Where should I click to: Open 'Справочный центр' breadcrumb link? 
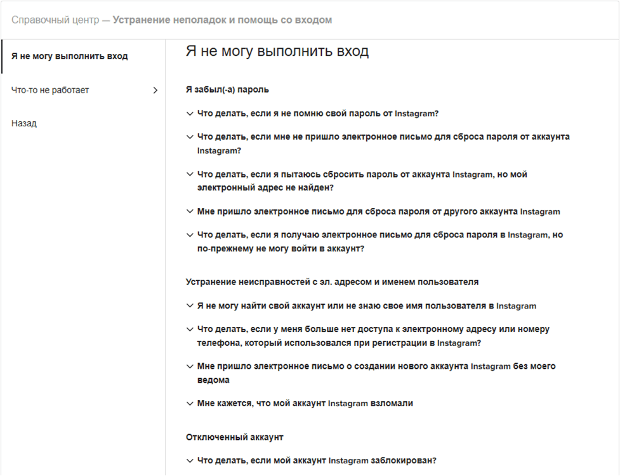pos(55,20)
